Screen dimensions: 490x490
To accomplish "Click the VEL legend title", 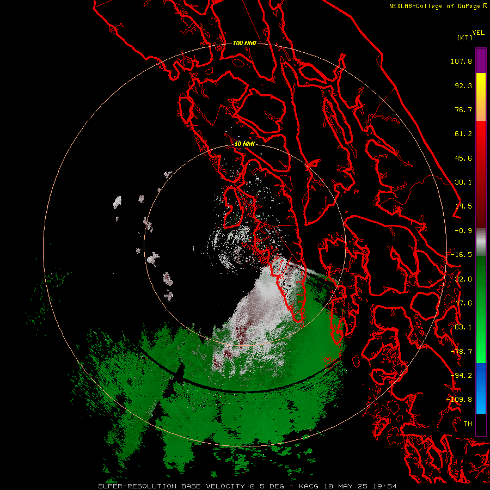I will (x=478, y=33).
